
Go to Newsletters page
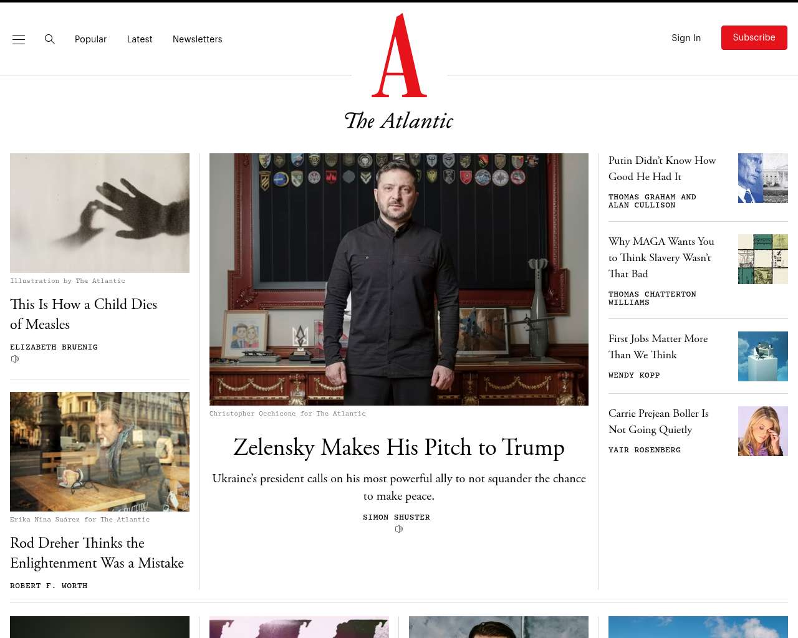click(x=198, y=39)
